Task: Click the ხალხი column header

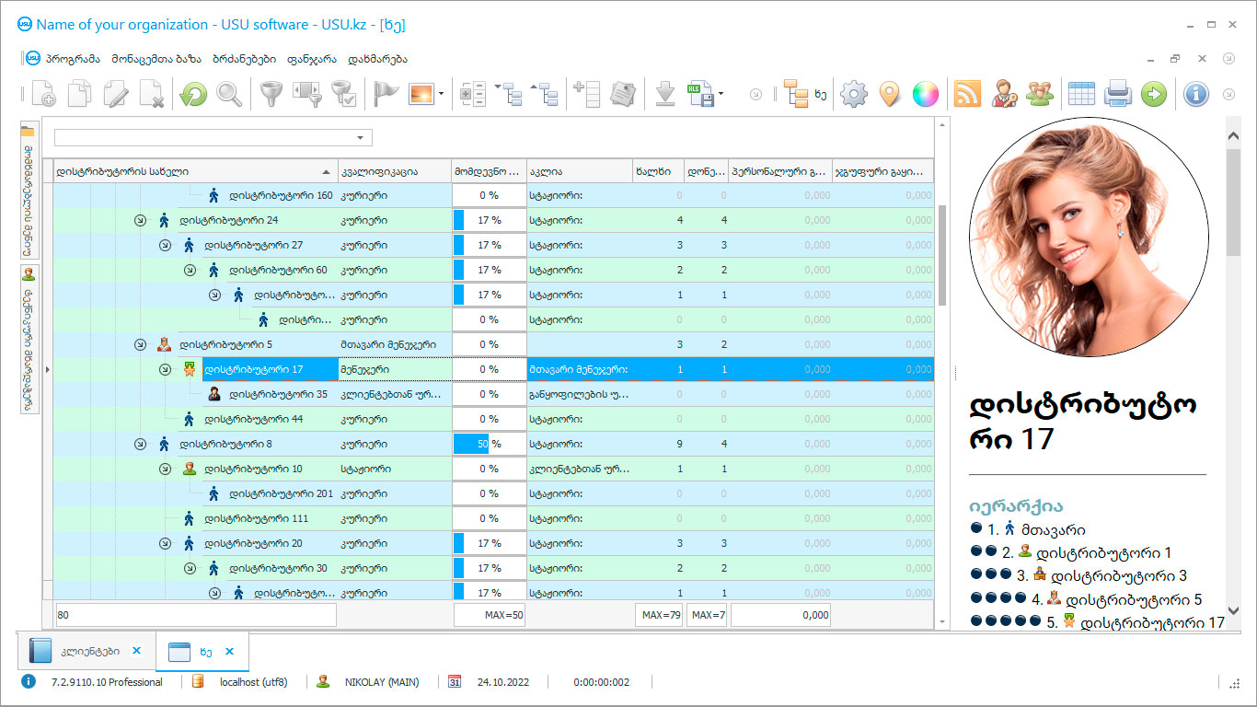Action: 658,171
